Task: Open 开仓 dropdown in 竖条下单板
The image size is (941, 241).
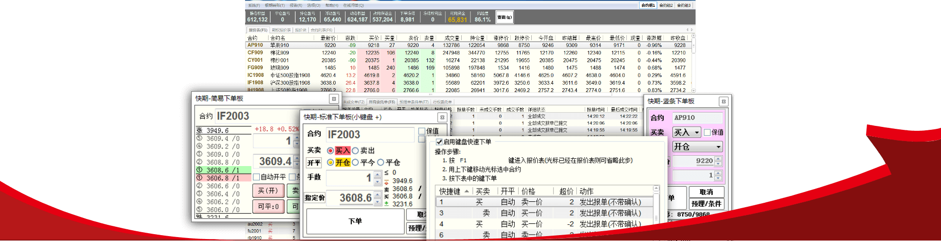Action: click(x=718, y=147)
